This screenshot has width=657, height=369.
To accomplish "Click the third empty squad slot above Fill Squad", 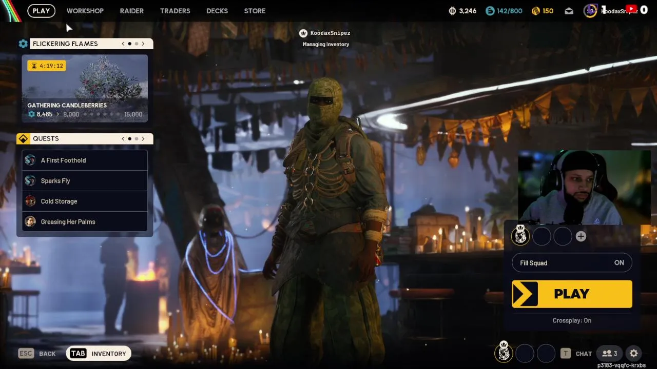I will point(563,236).
